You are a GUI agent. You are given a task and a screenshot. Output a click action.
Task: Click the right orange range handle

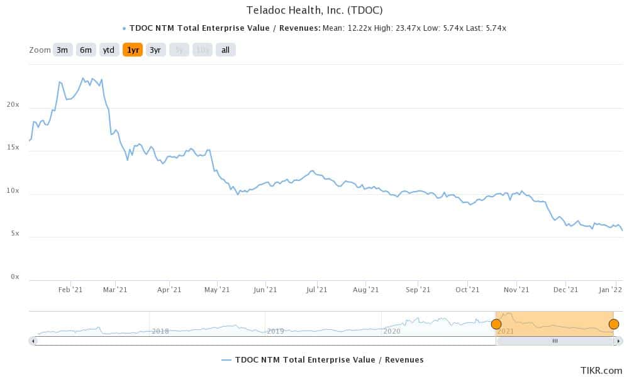click(x=614, y=324)
